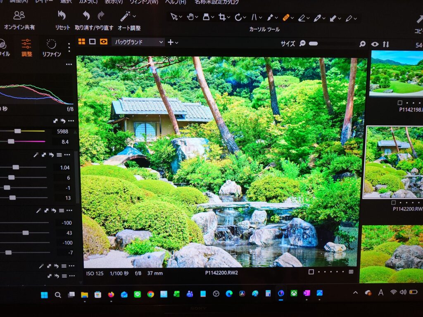Open presets list icon in exposure panel
Screen dimensions: 423x317
coord(59,155)
